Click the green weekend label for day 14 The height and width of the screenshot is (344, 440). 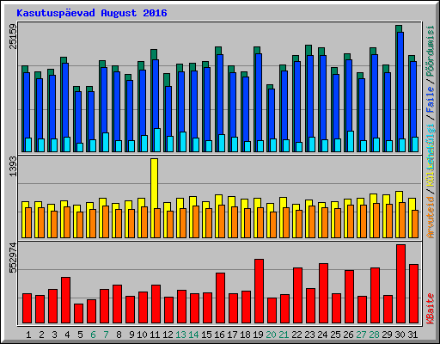(193, 335)
